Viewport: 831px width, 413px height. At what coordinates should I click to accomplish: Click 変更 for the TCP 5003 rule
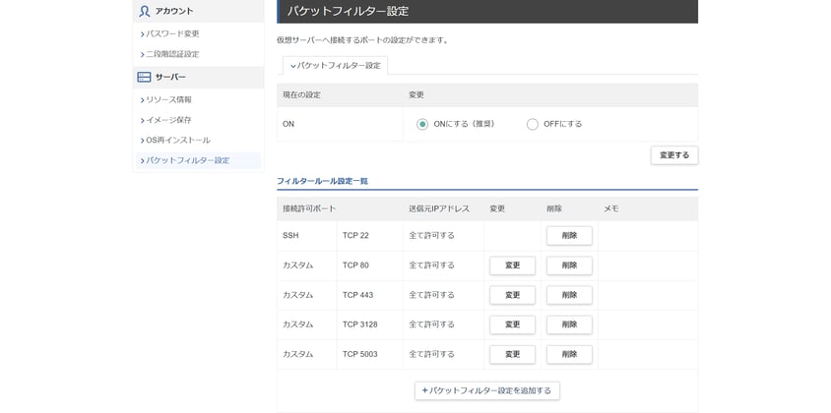512,354
